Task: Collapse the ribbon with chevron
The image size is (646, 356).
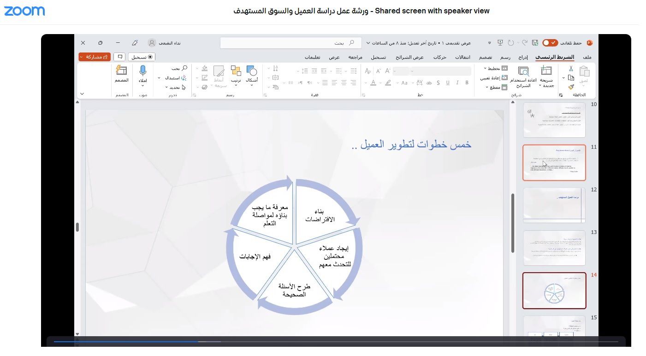Action: click(x=82, y=94)
